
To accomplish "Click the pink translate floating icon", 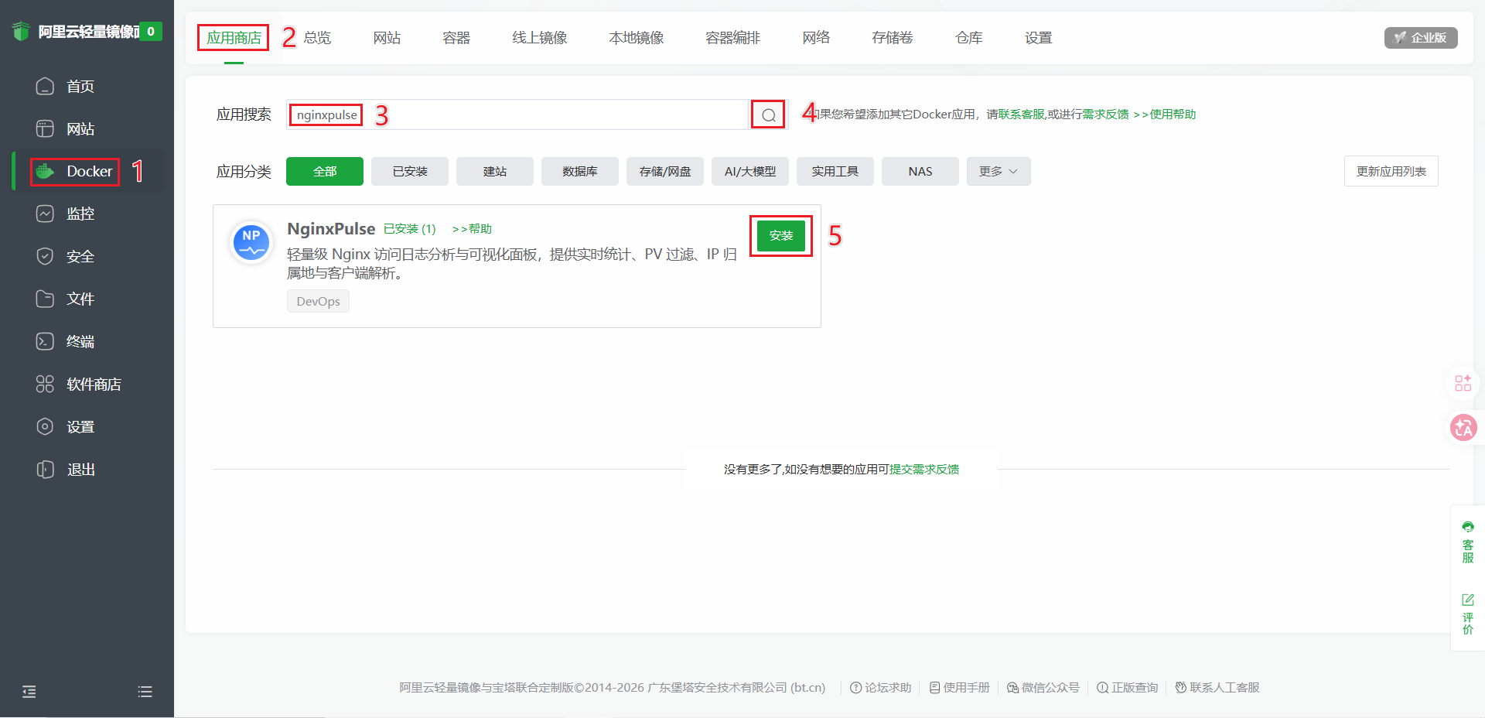I will [x=1463, y=427].
